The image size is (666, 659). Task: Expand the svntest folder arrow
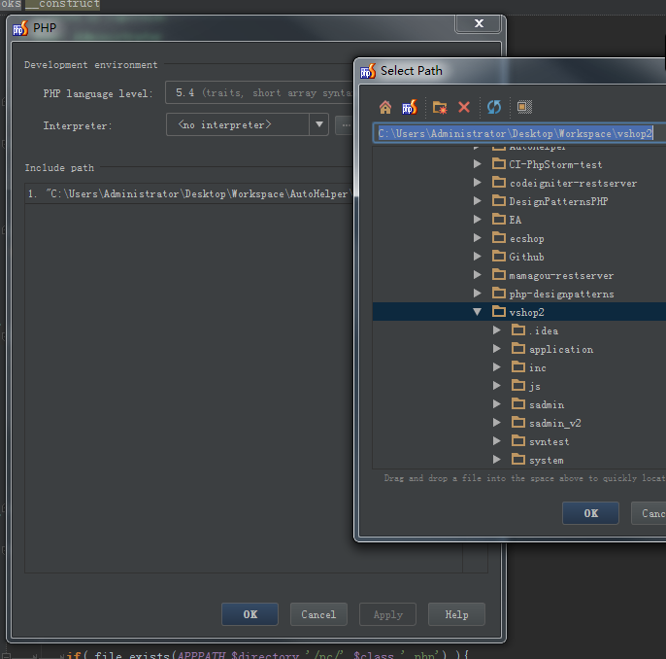click(497, 441)
